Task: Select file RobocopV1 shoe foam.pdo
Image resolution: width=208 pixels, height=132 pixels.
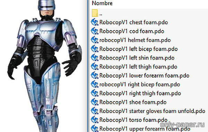Action: (x=133, y=102)
